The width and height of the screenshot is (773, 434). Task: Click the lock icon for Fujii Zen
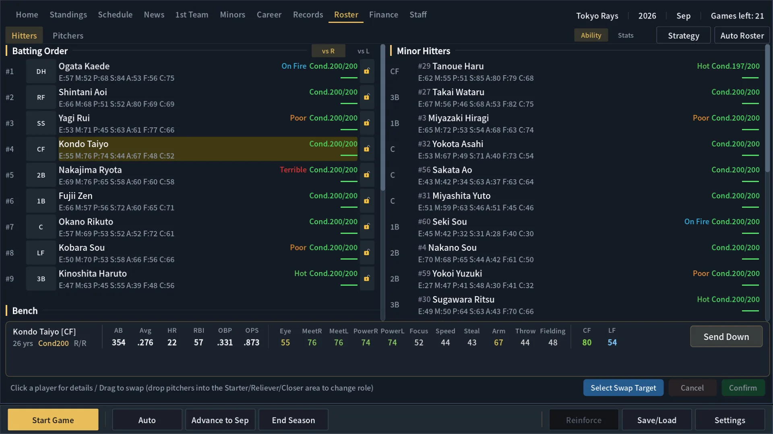(x=367, y=201)
